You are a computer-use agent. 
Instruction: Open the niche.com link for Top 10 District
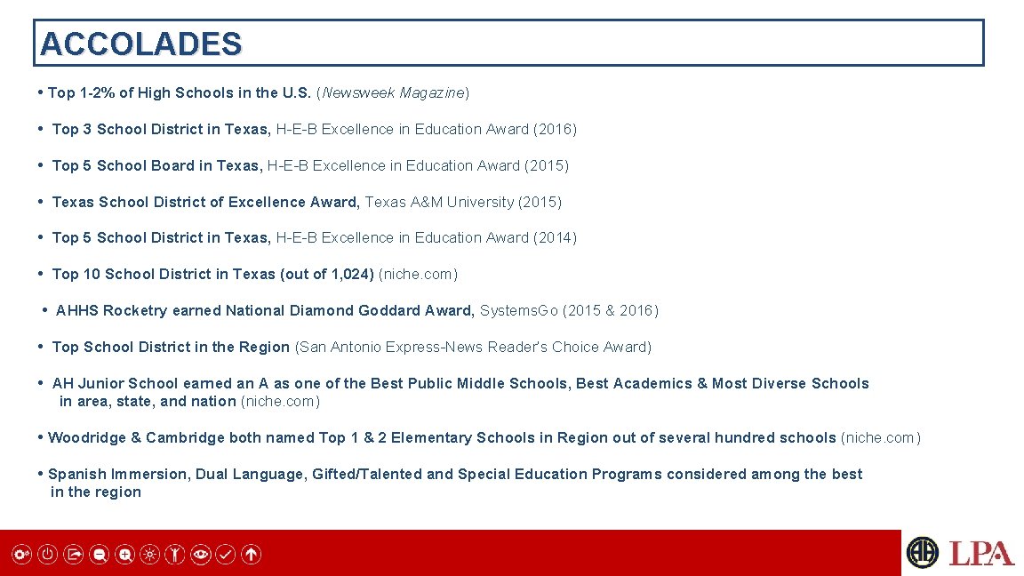tap(418, 274)
